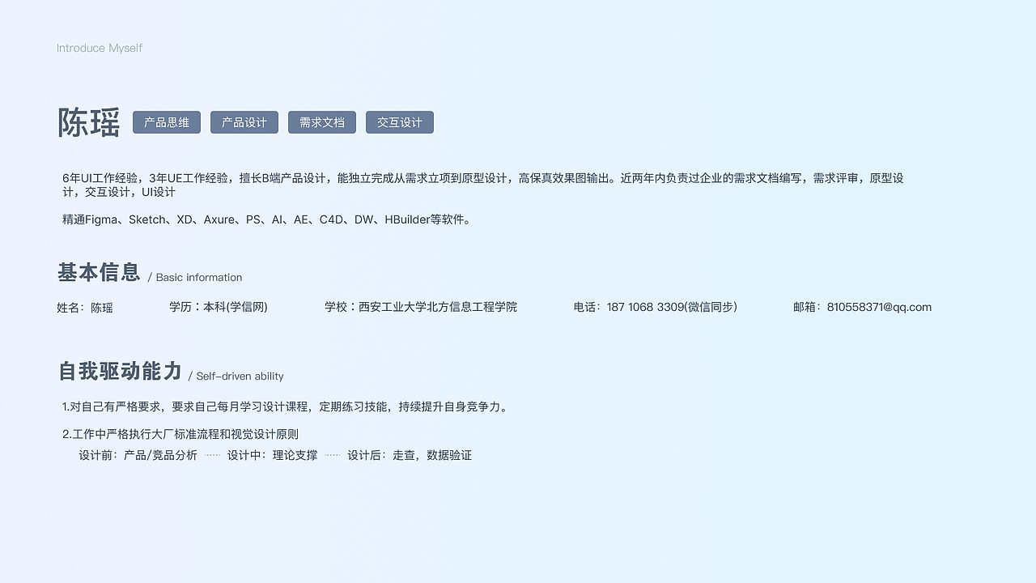Click the 交互设计 skill tag
1036x583 pixels.
[x=399, y=122]
